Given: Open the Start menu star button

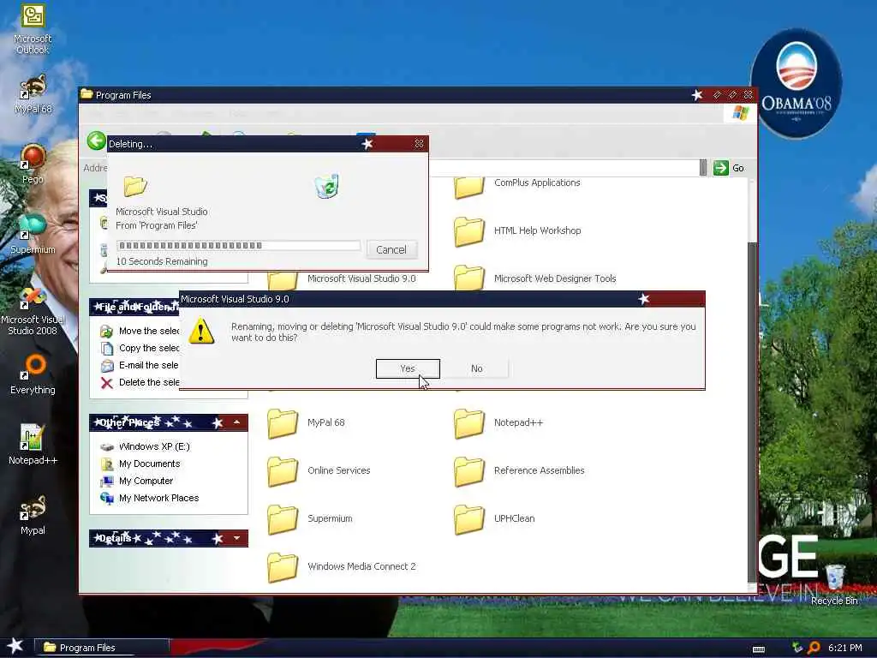Looking at the screenshot, I should click(15, 646).
